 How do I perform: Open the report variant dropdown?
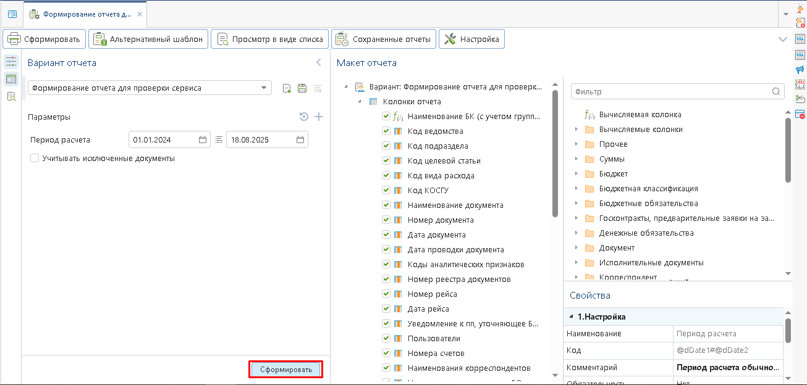pyautogui.click(x=264, y=88)
